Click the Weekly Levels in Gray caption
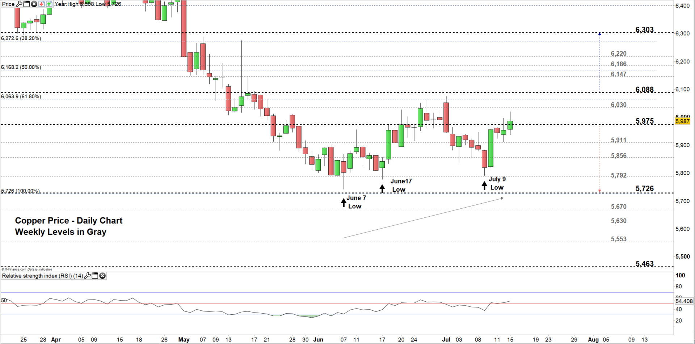Viewport: 695px width, 344px height. tap(60, 232)
